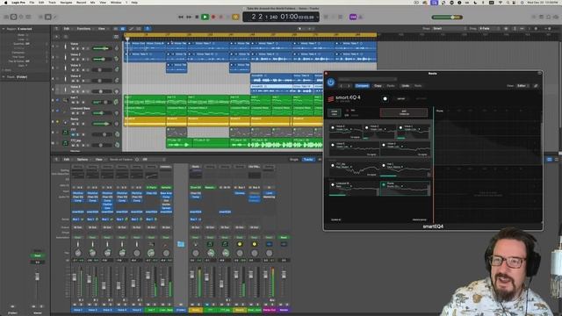Solo the Voice 1 channel strip in mixer
This screenshot has height=316, width=562.
click(81, 305)
